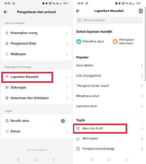The width and height of the screenshot is (146, 164).
Task: Open the Menghapus akun topic
Action: pyautogui.click(x=109, y=96)
